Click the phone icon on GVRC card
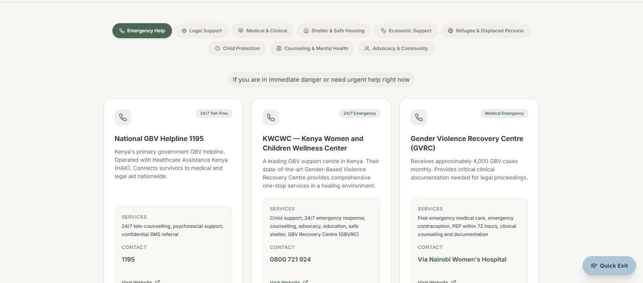This screenshot has width=643, height=283. point(419,117)
